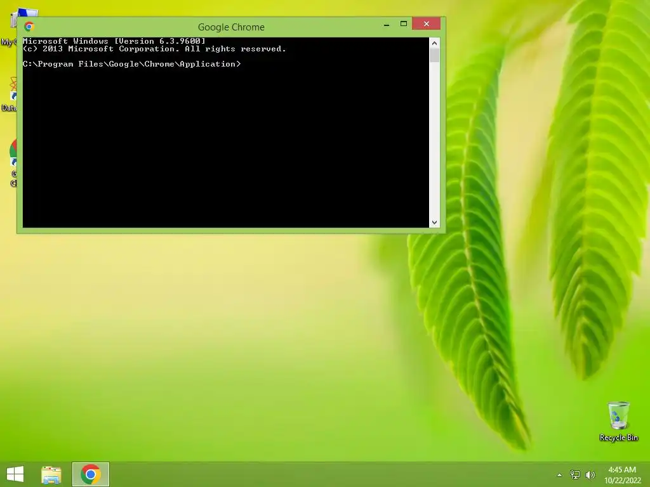Open File Explorer from the taskbar

click(x=51, y=474)
